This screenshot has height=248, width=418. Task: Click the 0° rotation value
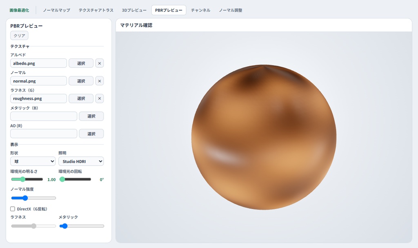pos(102,180)
